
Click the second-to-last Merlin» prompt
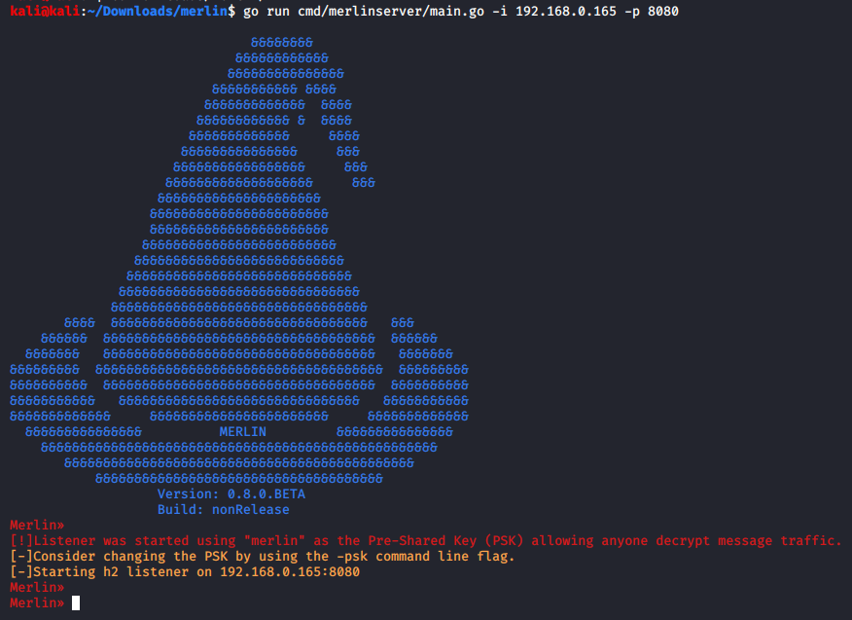pyautogui.click(x=37, y=588)
